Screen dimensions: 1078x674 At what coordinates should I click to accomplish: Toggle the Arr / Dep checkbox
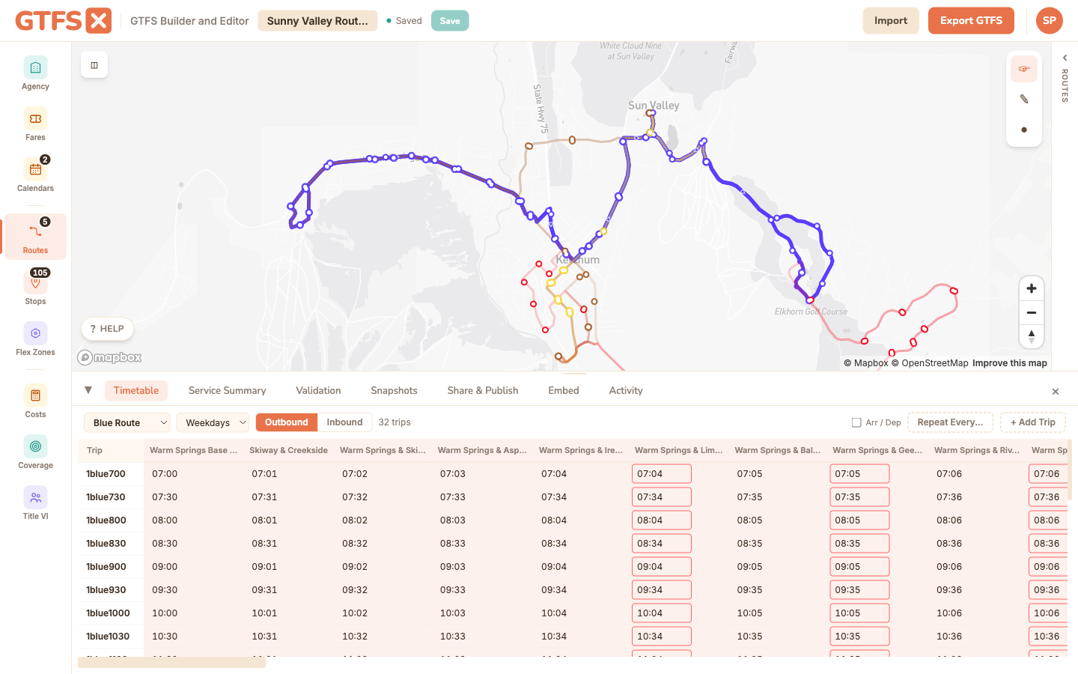[856, 422]
